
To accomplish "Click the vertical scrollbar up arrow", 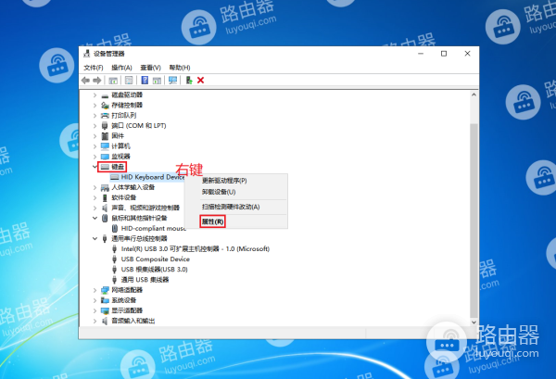I will (474, 95).
